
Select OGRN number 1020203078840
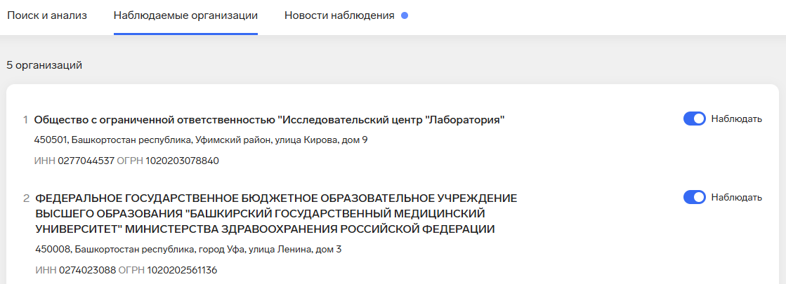click(182, 161)
